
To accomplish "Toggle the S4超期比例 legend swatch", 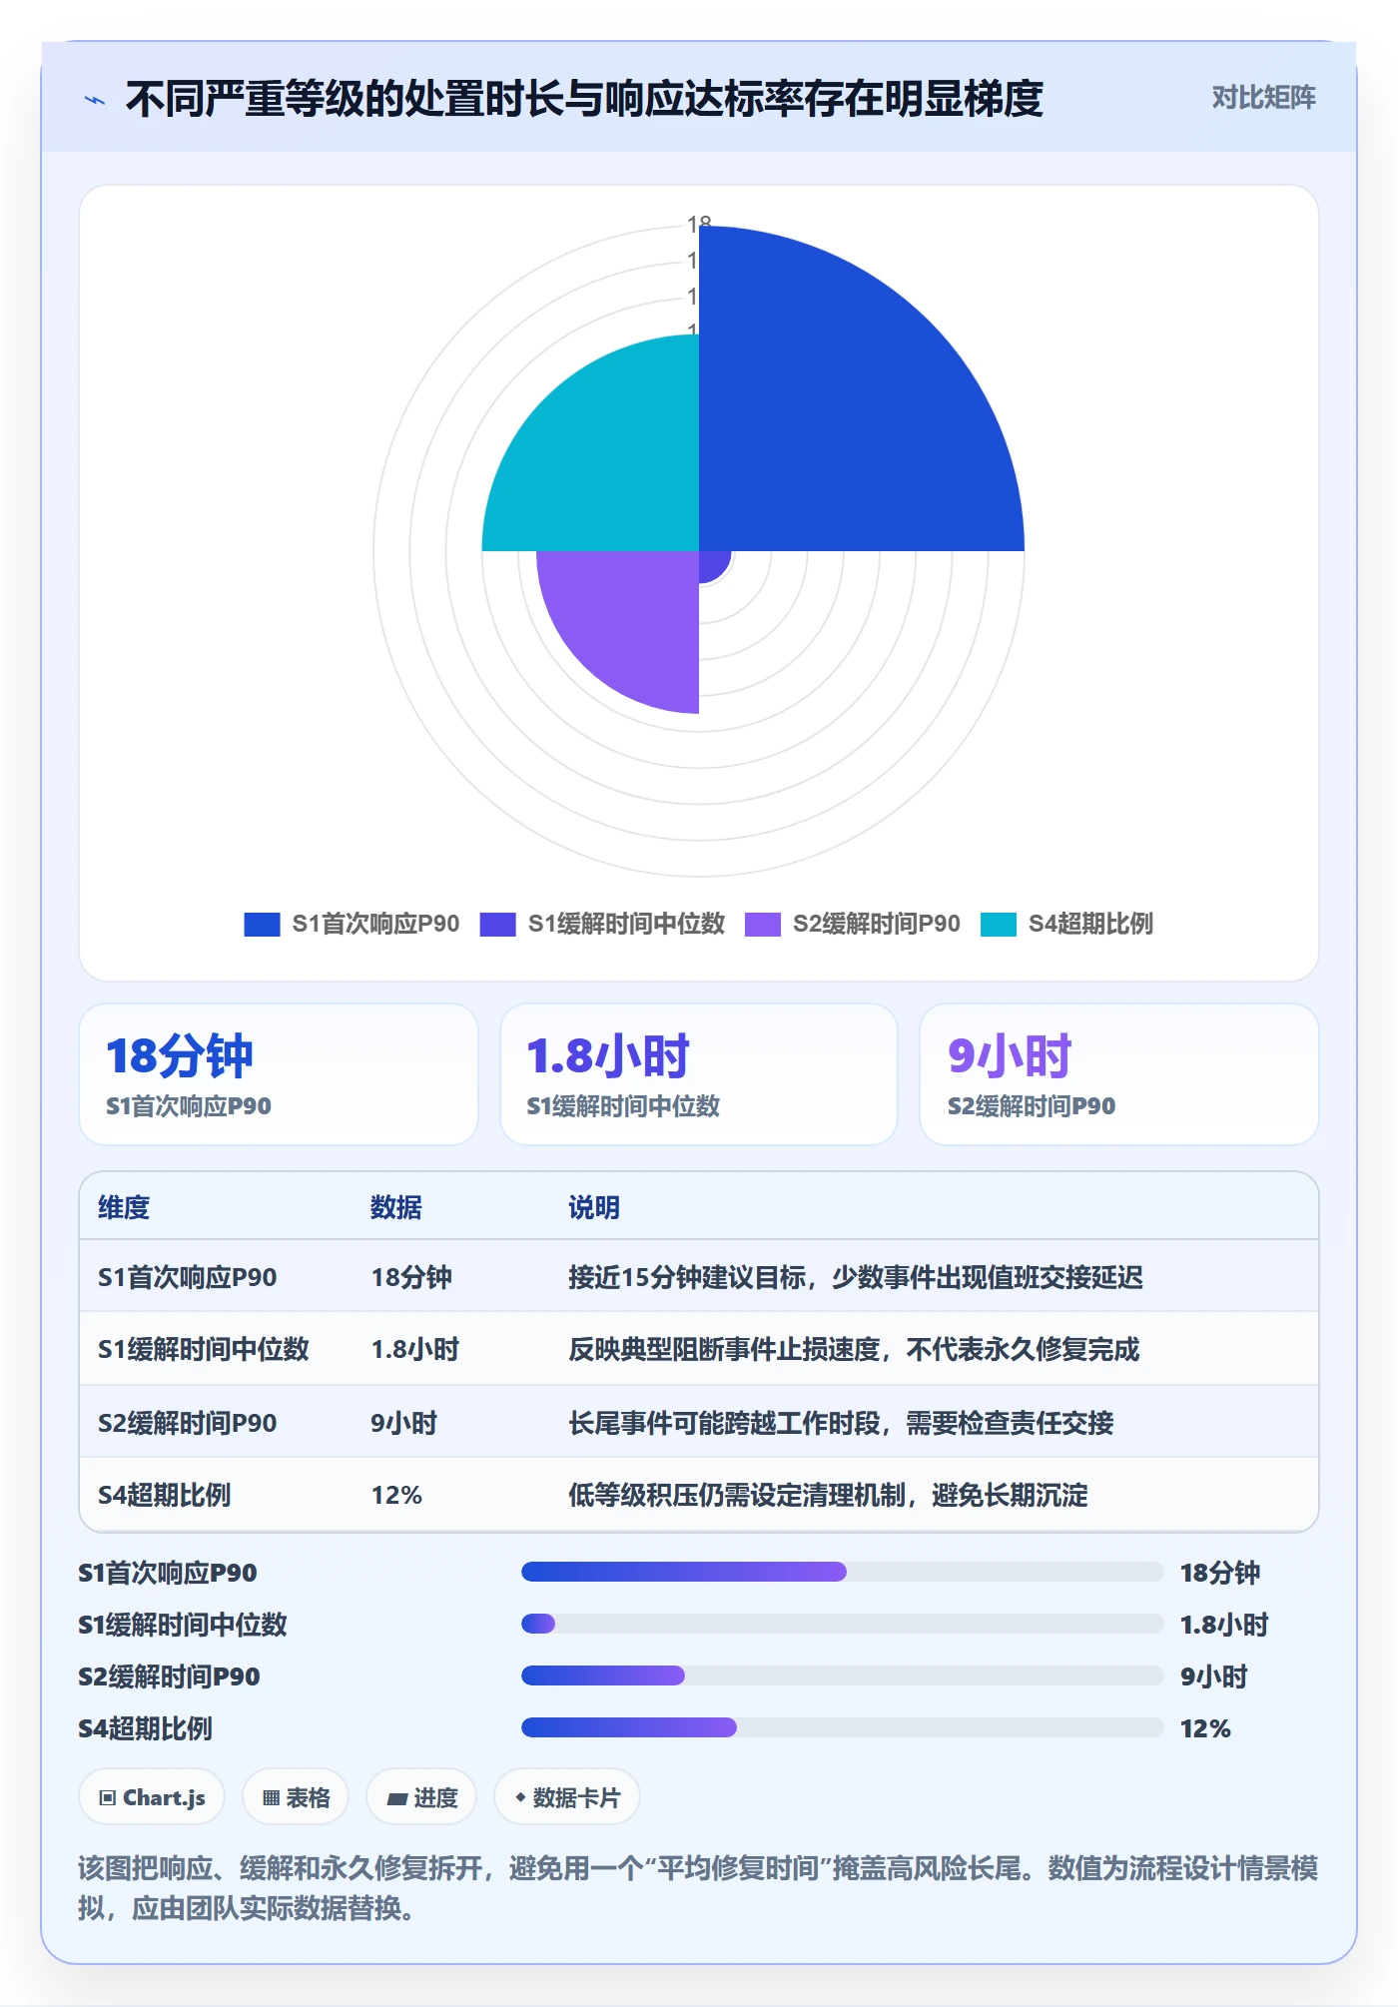I will [999, 925].
